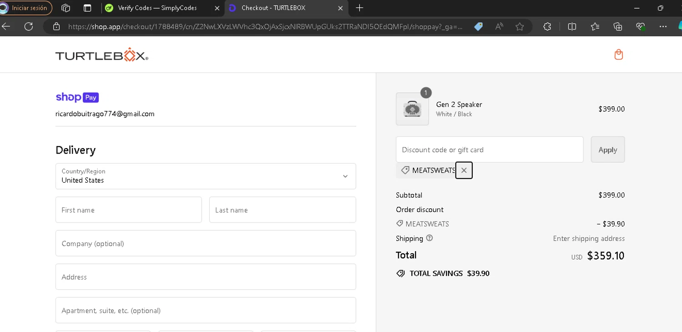Focus the Discount code or gift card field

(489, 149)
